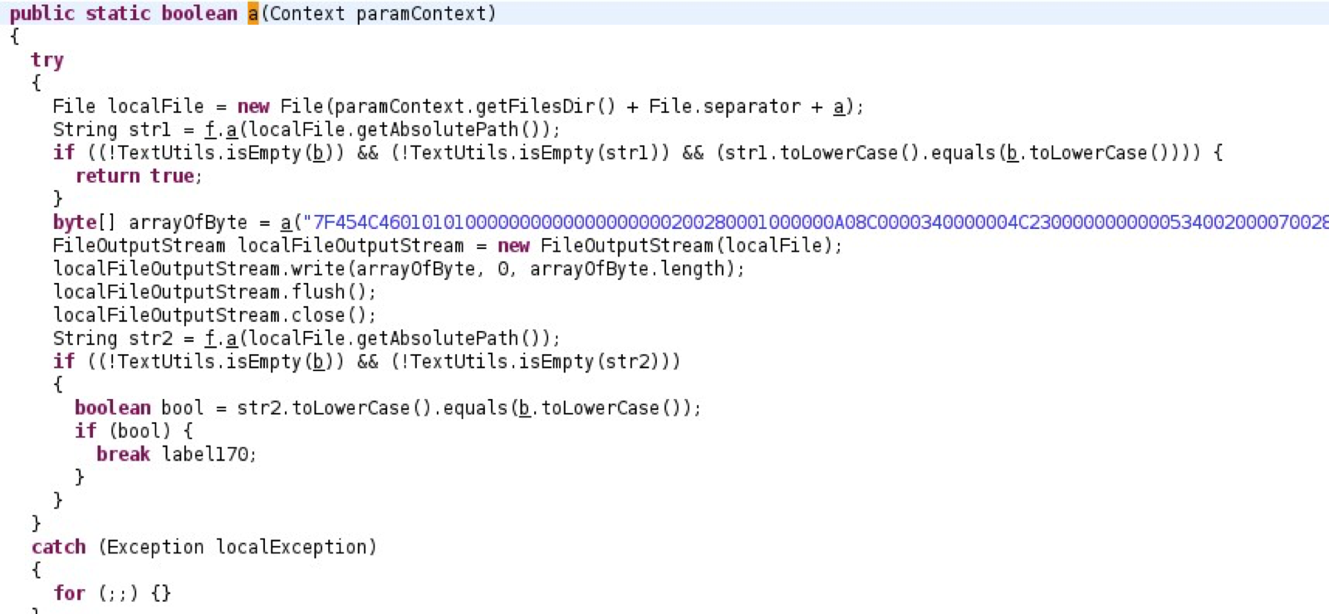Screen dimensions: 1329x614
Task: Click the localFileOutputStream.flush() call
Action: (213, 292)
